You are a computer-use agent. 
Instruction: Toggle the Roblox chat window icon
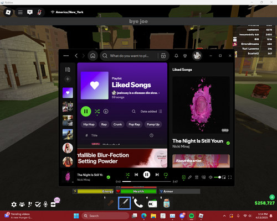(30, 12)
